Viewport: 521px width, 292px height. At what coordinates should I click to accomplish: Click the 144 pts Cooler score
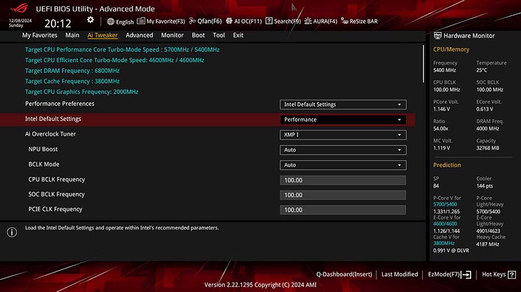coord(485,186)
